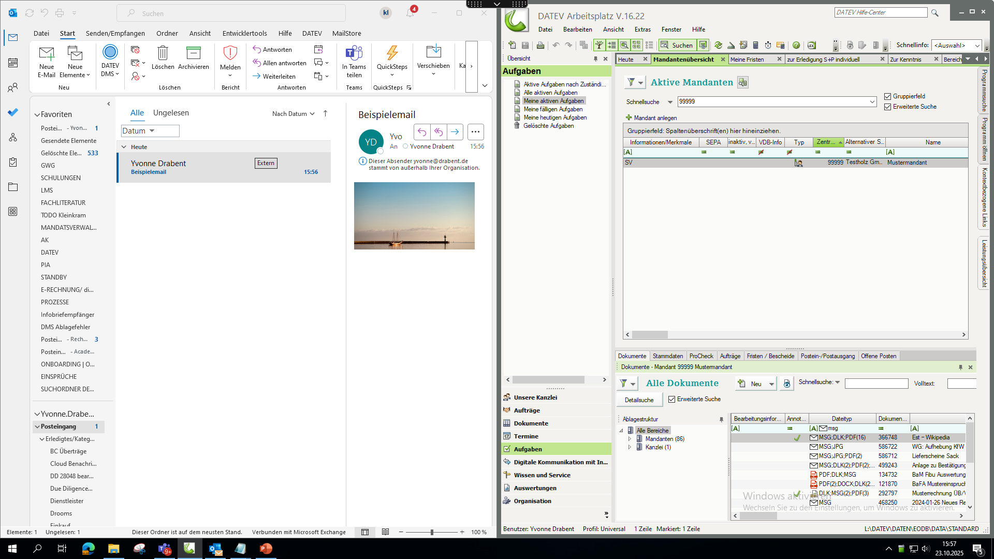The width and height of the screenshot is (994, 559).
Task: Open the Senden/Empfangen ribbon tab
Action: 115,33
